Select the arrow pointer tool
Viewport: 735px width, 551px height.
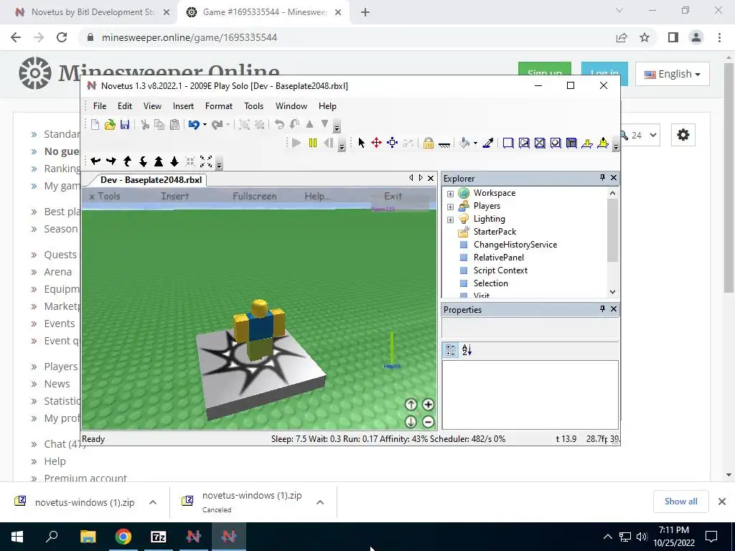pos(362,143)
